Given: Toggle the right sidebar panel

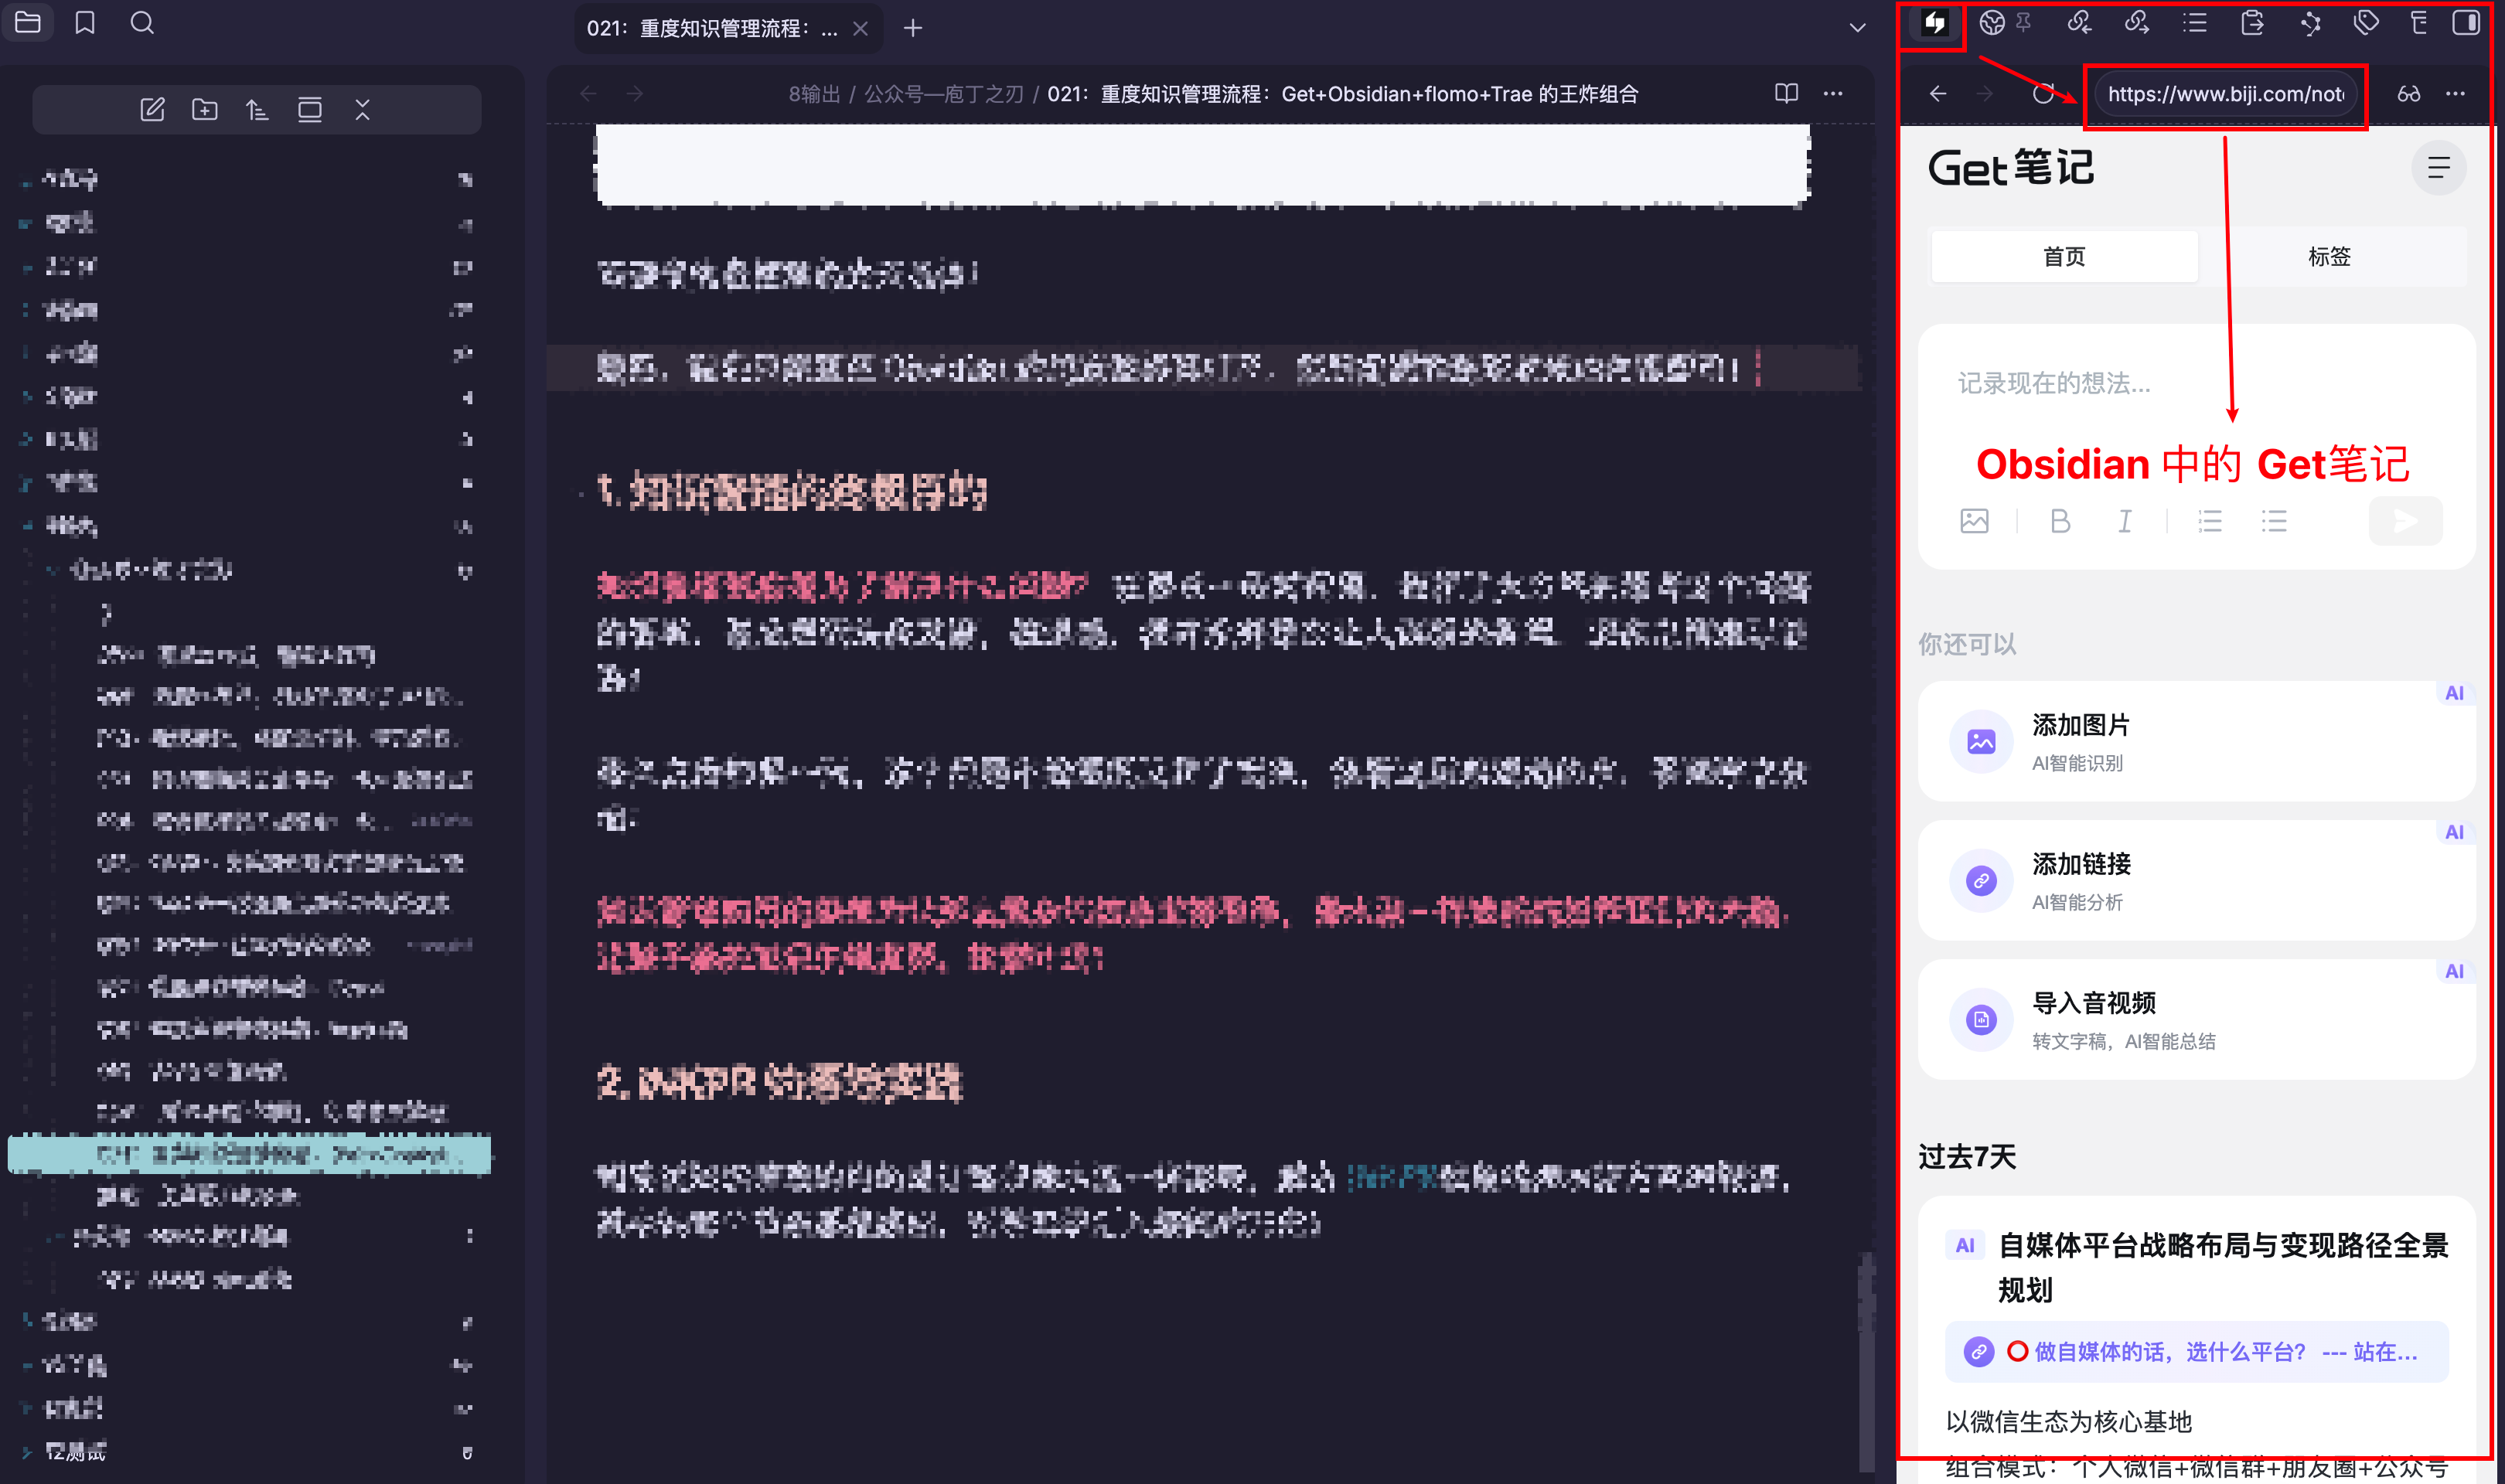Looking at the screenshot, I should pyautogui.click(x=2466, y=23).
